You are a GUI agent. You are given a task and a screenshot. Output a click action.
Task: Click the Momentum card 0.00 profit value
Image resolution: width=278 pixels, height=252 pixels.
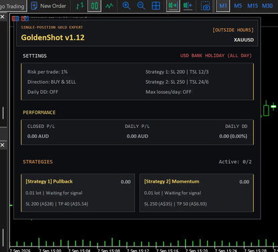tap(245, 182)
